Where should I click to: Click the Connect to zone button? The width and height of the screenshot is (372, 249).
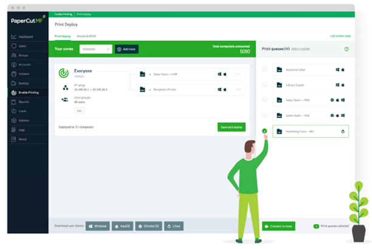click(278, 226)
